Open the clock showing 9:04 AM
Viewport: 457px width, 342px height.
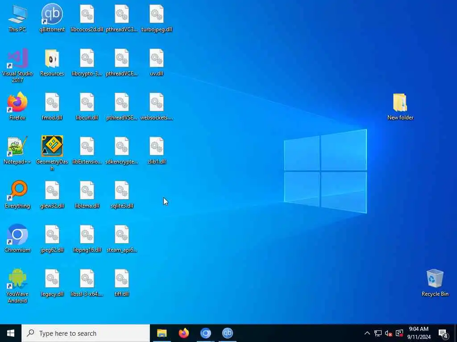click(x=419, y=333)
